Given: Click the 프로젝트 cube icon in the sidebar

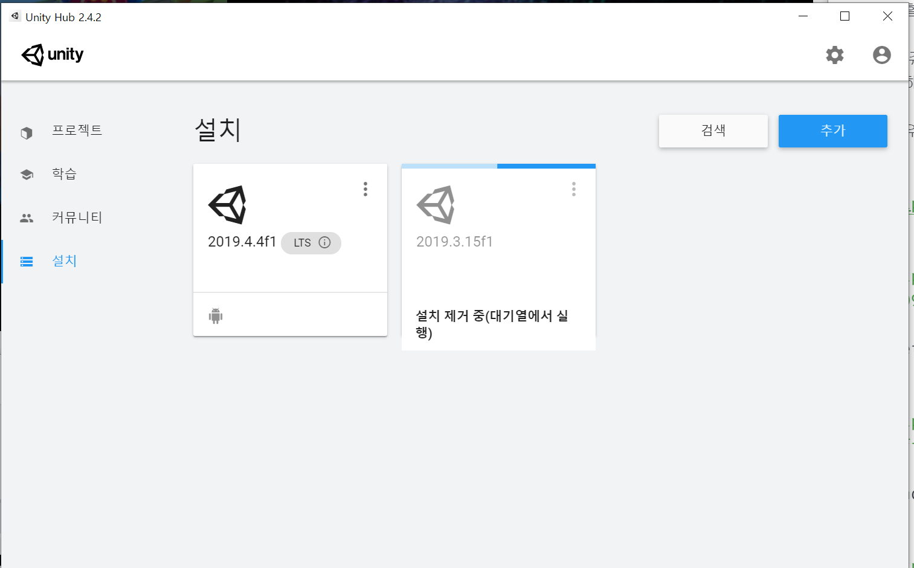Looking at the screenshot, I should tap(27, 133).
